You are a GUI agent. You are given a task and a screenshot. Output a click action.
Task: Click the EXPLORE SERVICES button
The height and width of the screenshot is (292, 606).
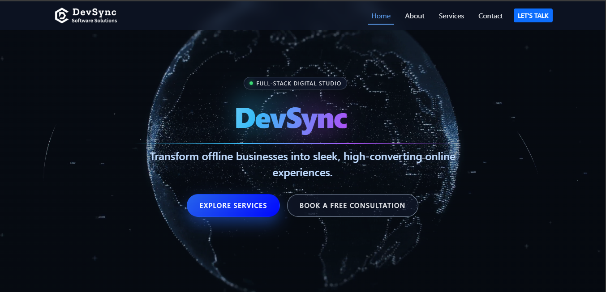click(x=233, y=206)
